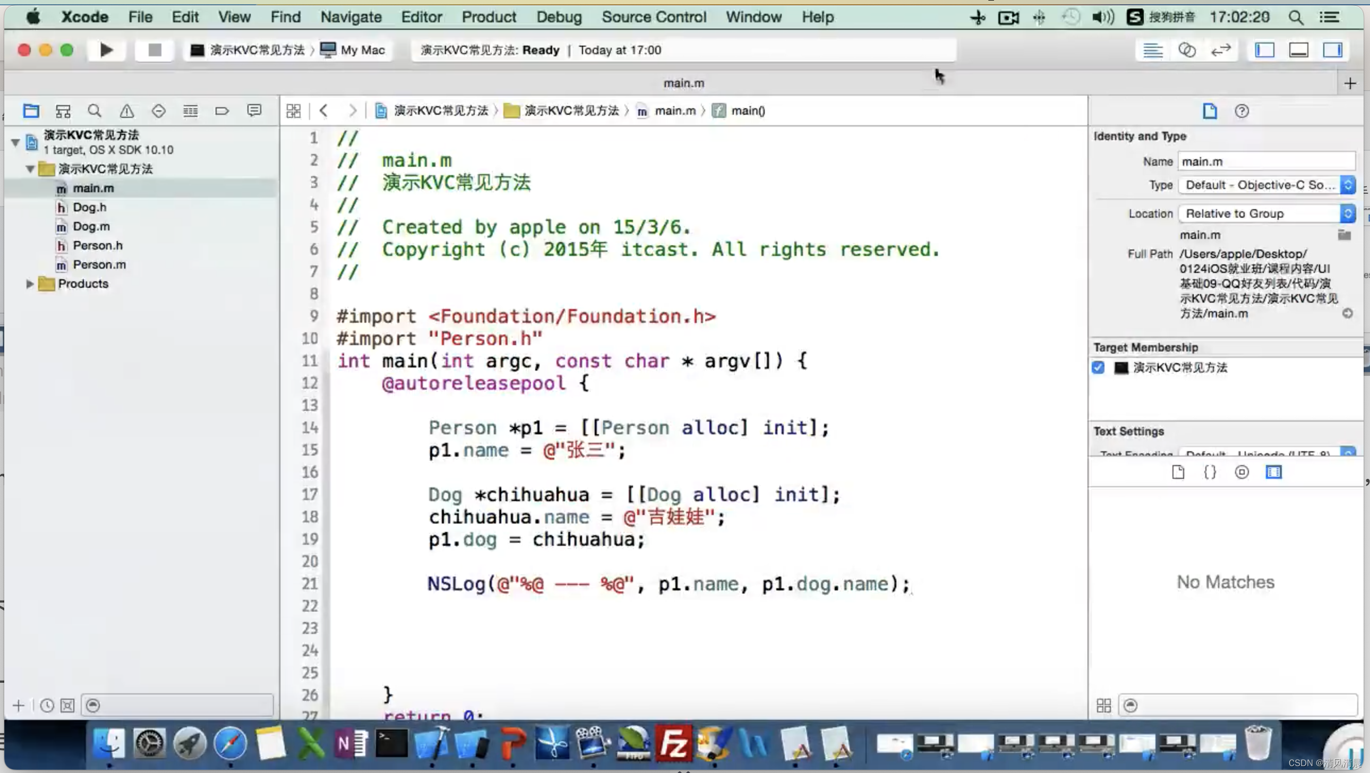Toggle the assistant editor layout button

tap(1187, 50)
